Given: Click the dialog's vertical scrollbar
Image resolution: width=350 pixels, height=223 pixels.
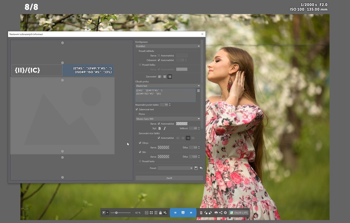Looking at the screenshot, I should click(202, 84).
